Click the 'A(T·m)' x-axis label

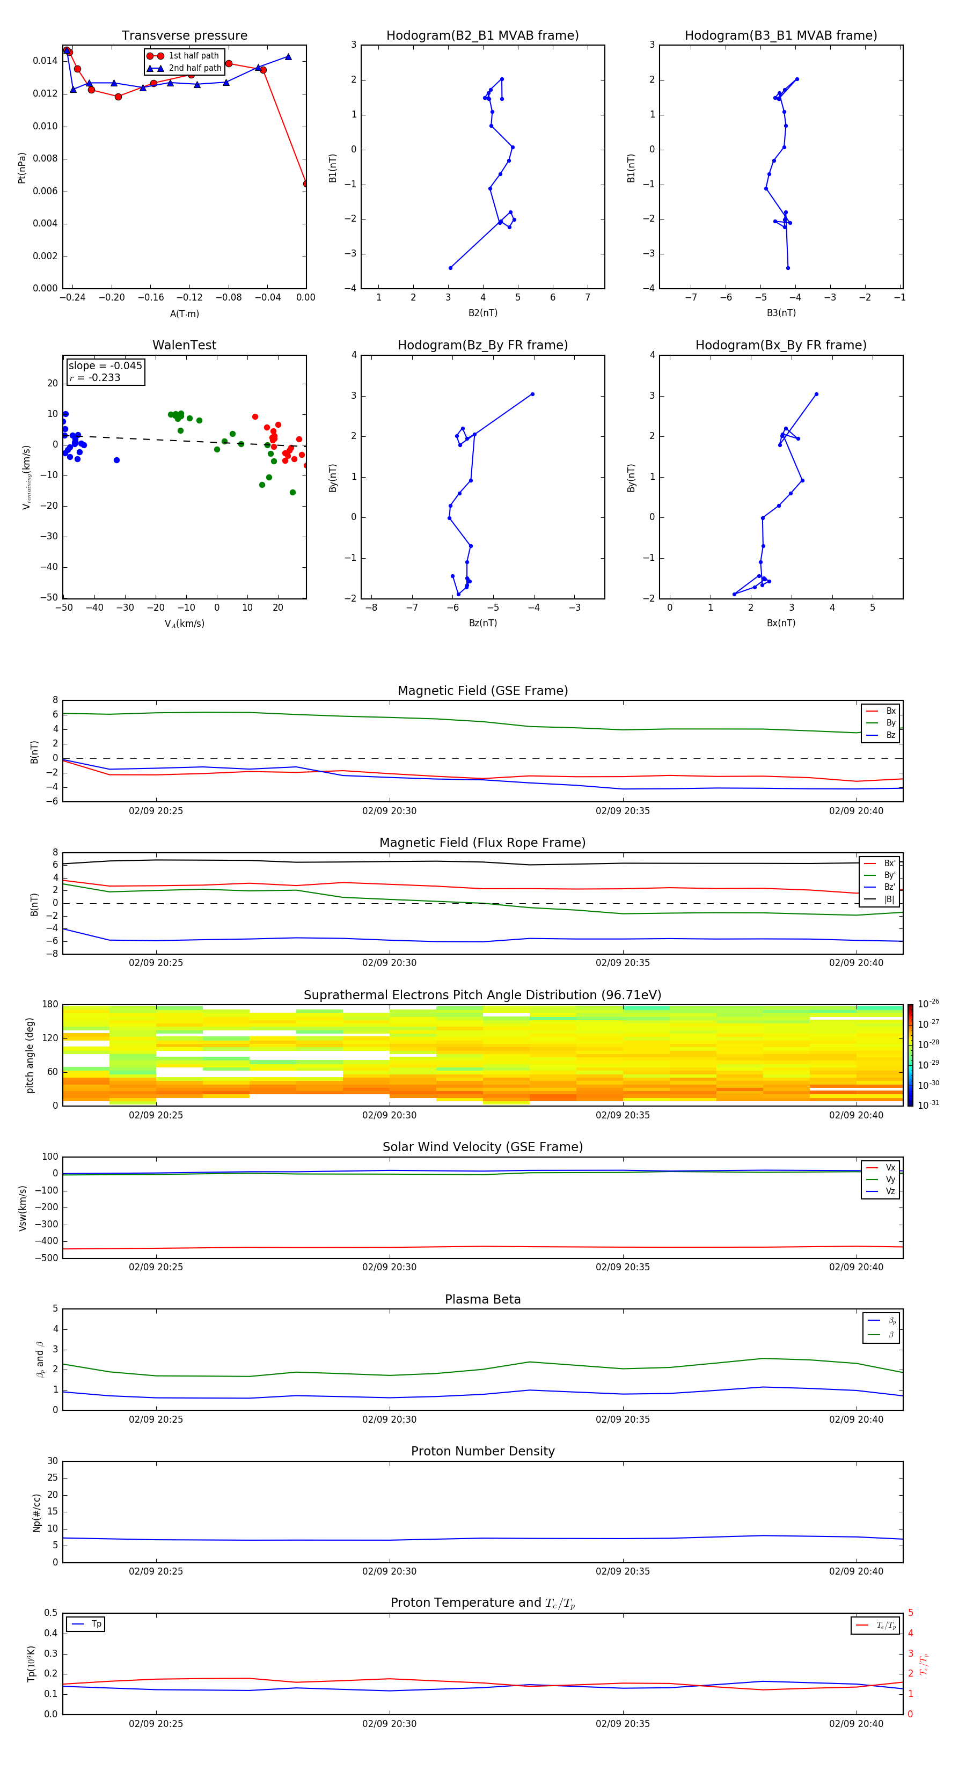tap(184, 314)
